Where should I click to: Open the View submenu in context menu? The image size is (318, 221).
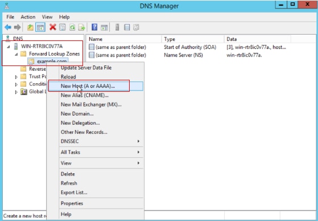[101, 163]
